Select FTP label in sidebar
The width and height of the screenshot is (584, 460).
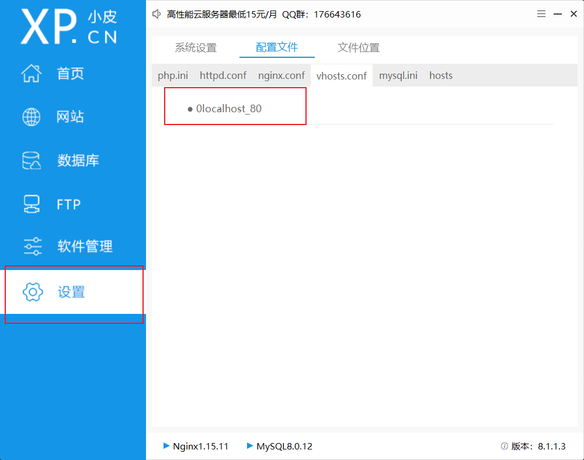pyautogui.click(x=69, y=205)
